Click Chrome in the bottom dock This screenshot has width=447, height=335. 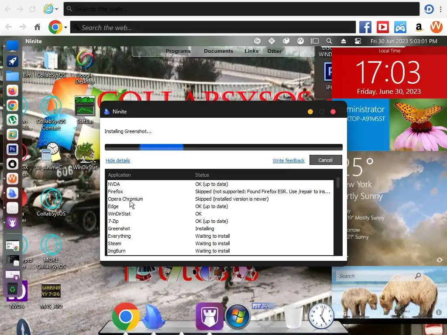pos(125,317)
